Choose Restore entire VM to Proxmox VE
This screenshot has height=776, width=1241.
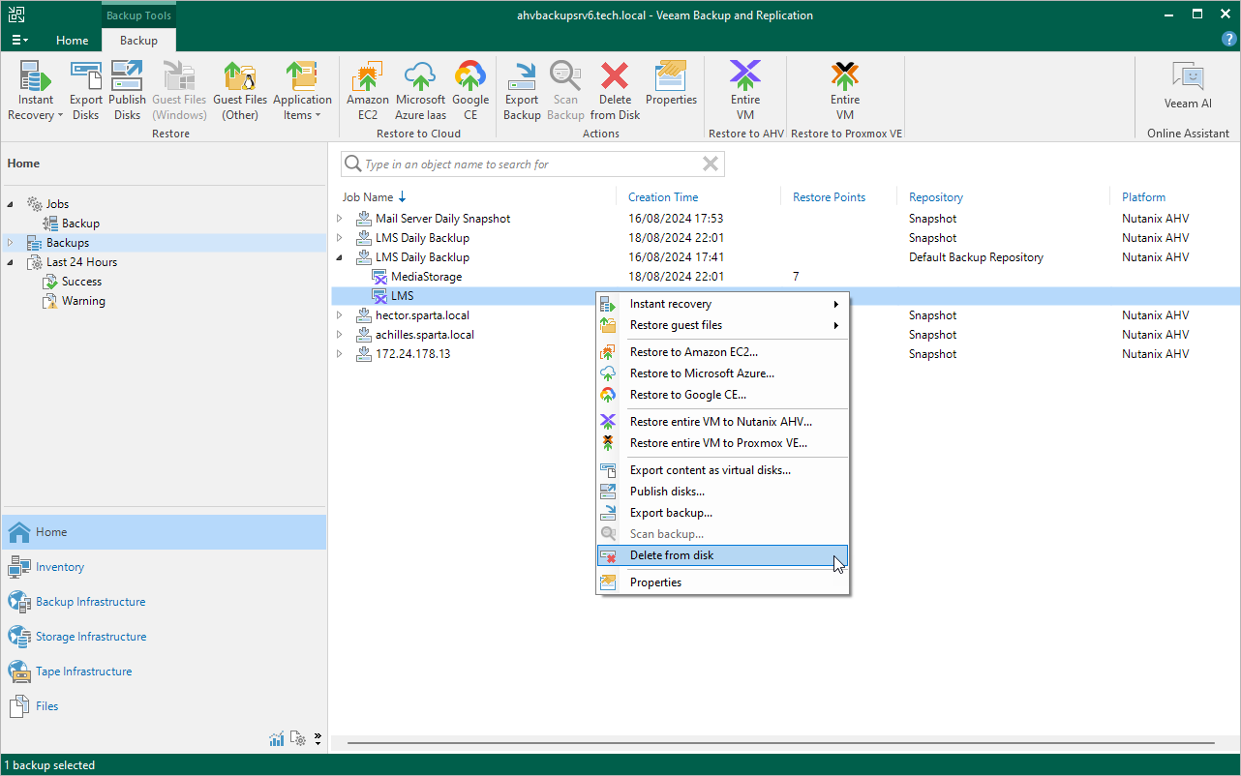[722, 443]
